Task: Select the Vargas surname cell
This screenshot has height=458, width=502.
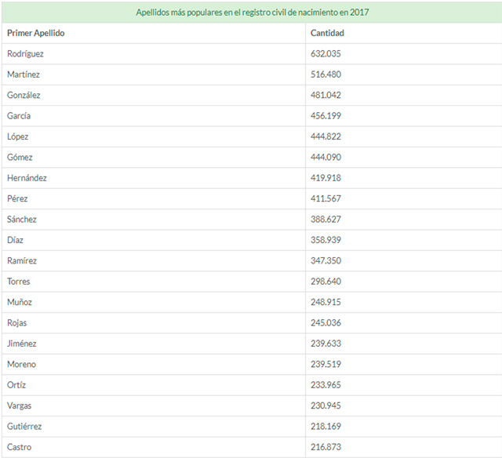Action: tap(20, 405)
